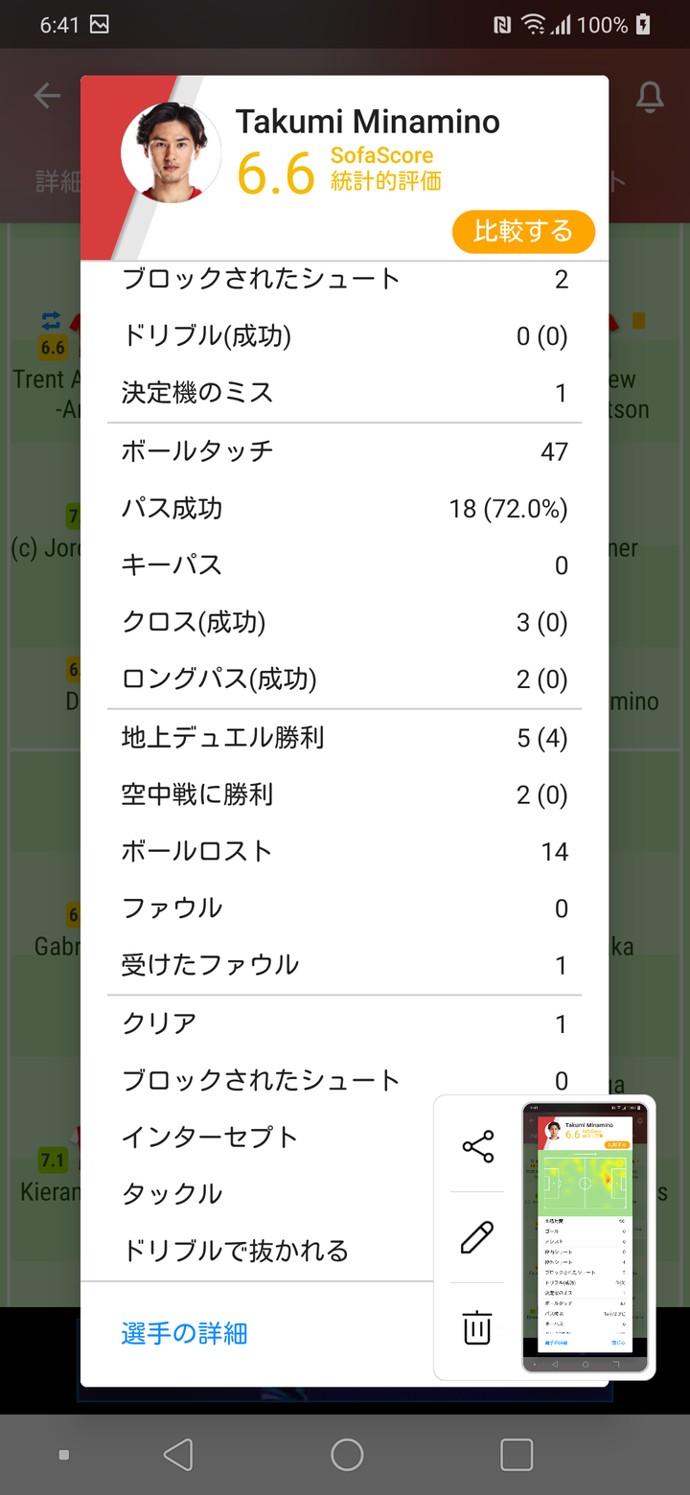Open the screenshot preview thumbnail

[585, 1236]
